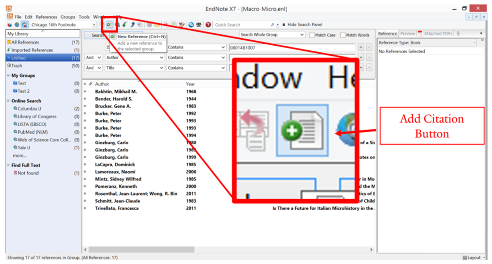Switch to the Attached PDFs tab

[x=435, y=33]
